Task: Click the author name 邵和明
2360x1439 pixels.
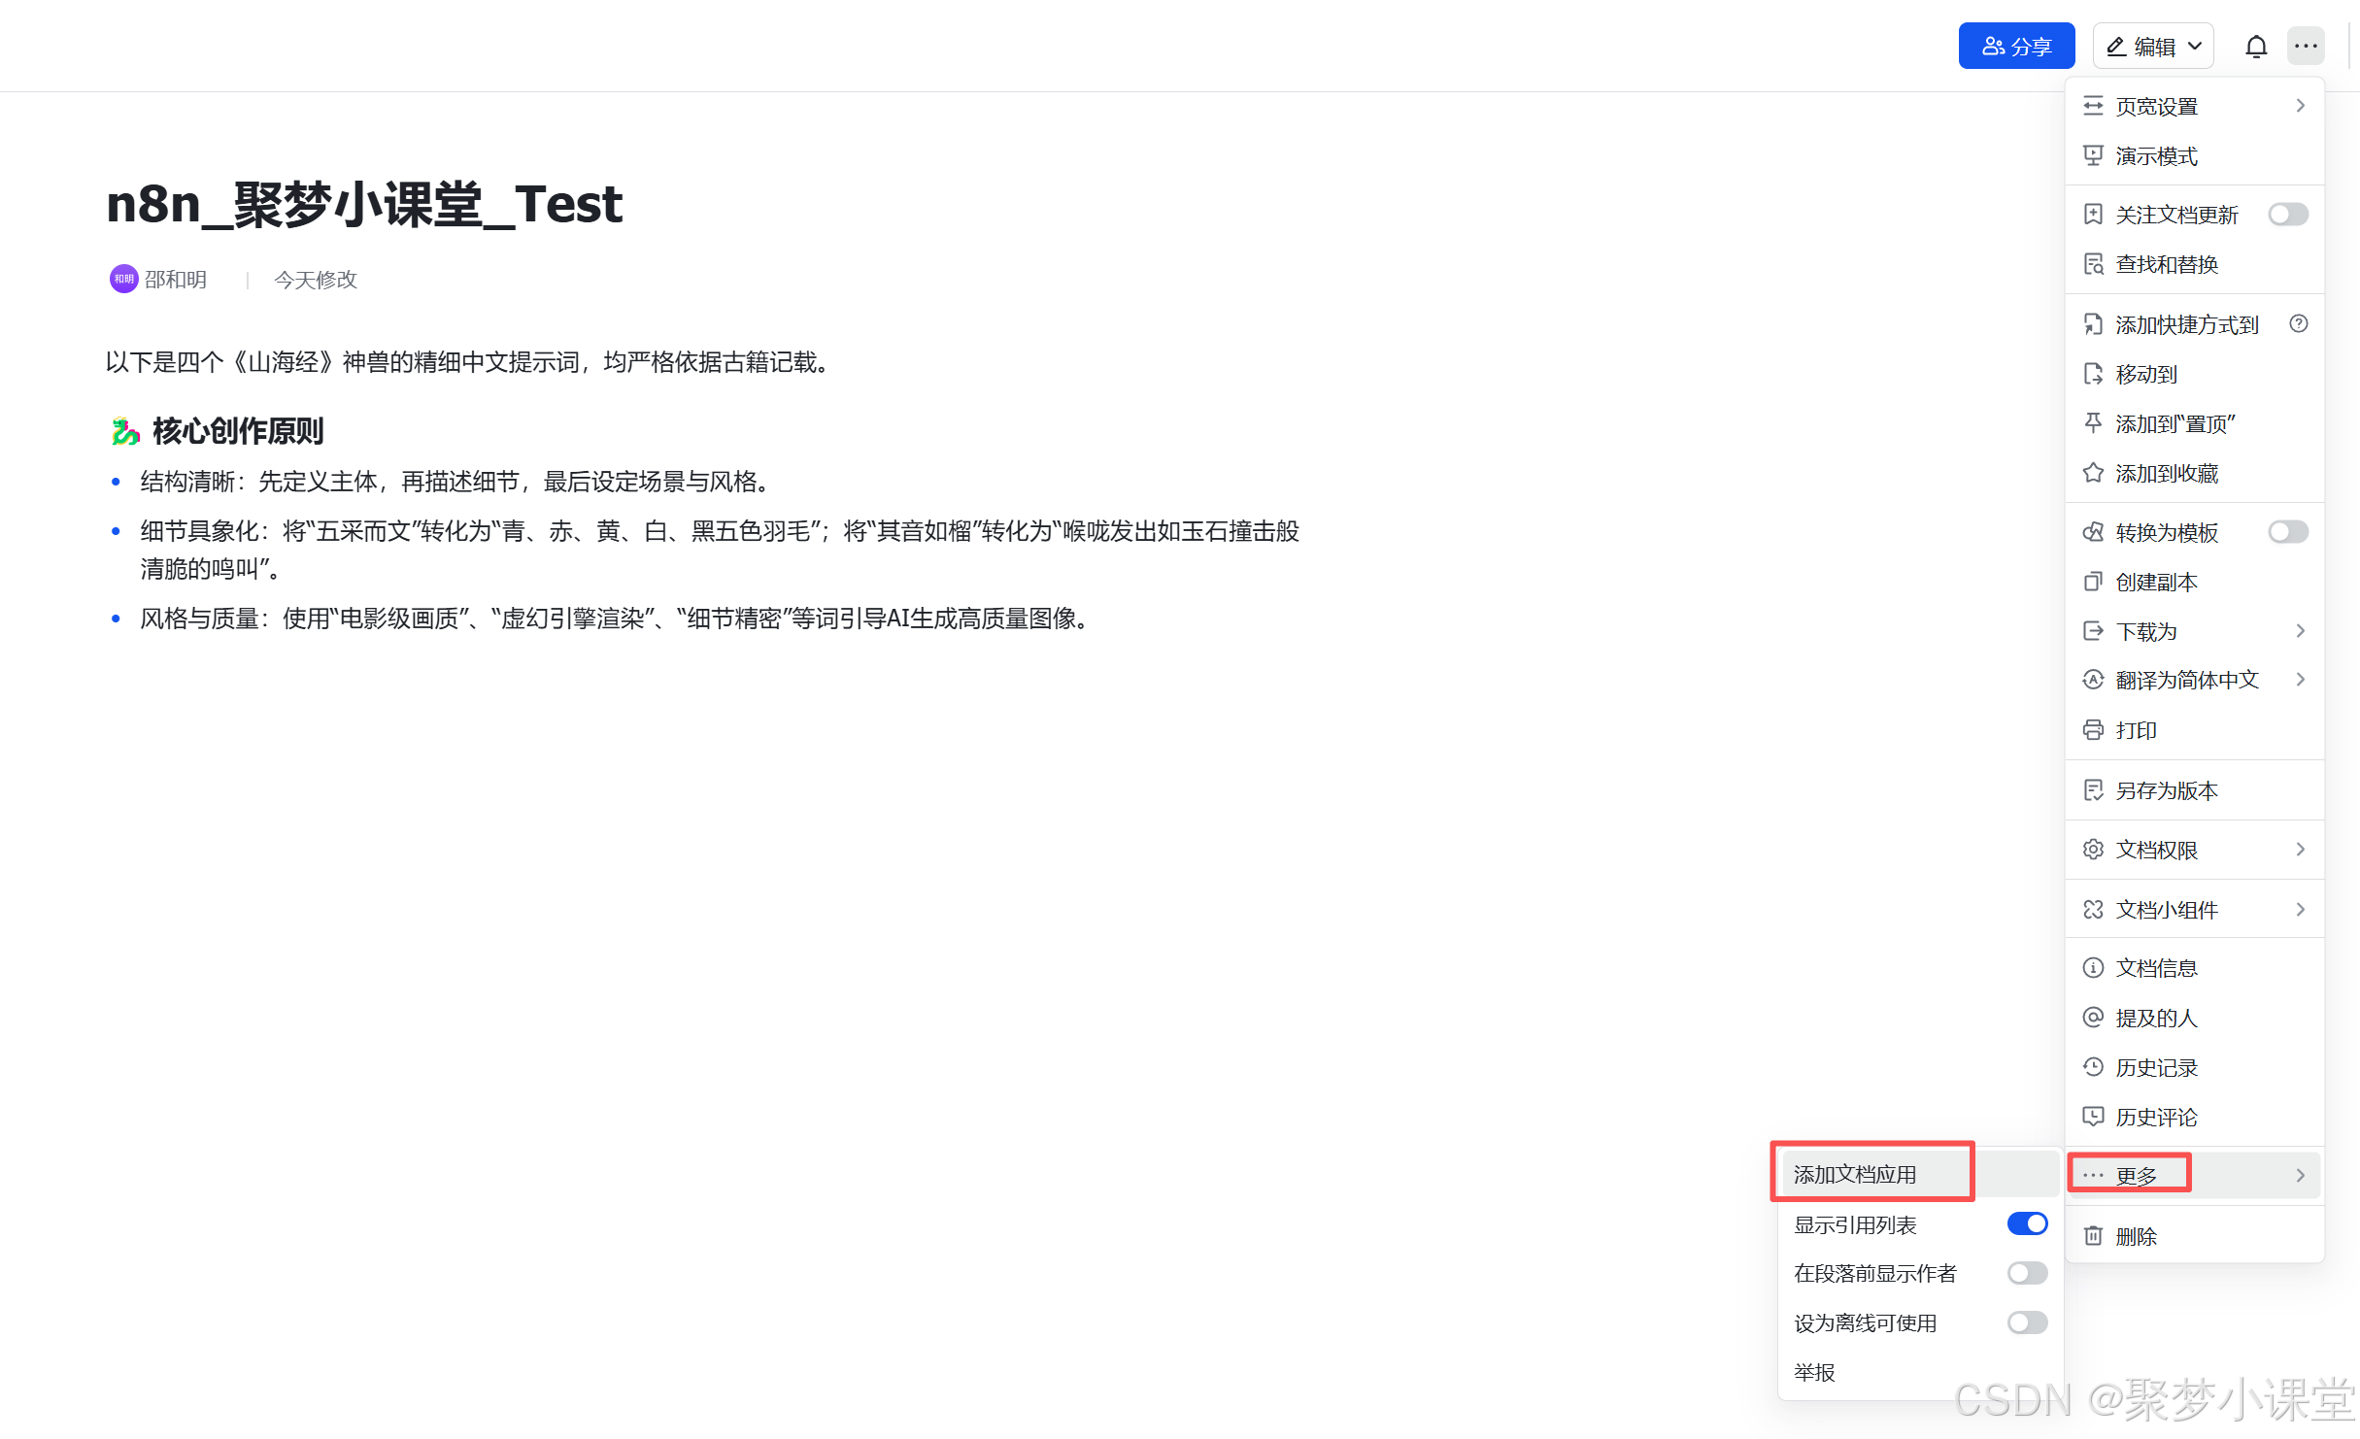Action: pos(176,280)
